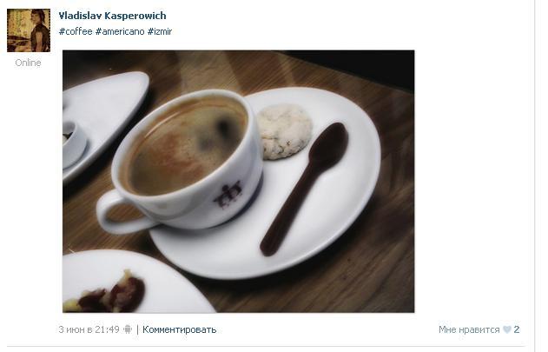Like the post via Мне нравится
This screenshot has height=352, width=548.
469,329
